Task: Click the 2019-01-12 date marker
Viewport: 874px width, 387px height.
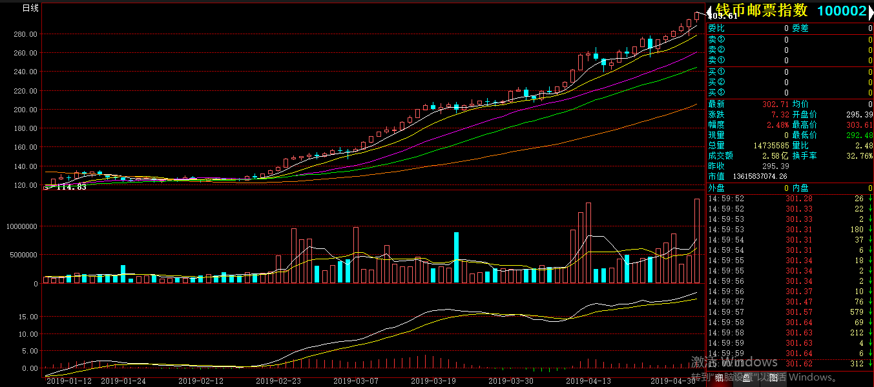Action: pyautogui.click(x=68, y=381)
